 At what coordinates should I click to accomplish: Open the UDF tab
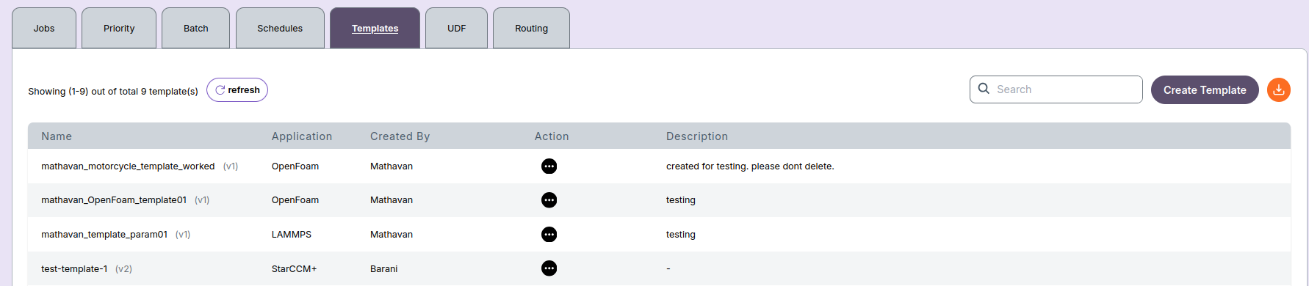[457, 28]
